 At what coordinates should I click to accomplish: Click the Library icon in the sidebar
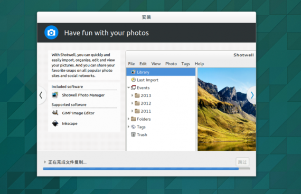tap(133, 72)
